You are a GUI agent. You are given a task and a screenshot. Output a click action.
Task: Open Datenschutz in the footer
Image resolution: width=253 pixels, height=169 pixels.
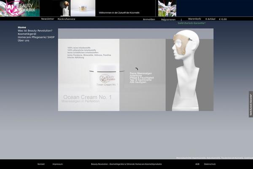click(x=210, y=164)
